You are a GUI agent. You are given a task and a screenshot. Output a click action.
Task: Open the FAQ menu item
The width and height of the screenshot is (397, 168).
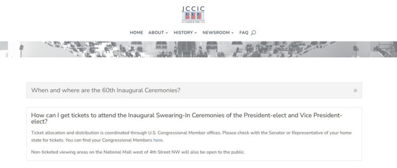(x=244, y=33)
